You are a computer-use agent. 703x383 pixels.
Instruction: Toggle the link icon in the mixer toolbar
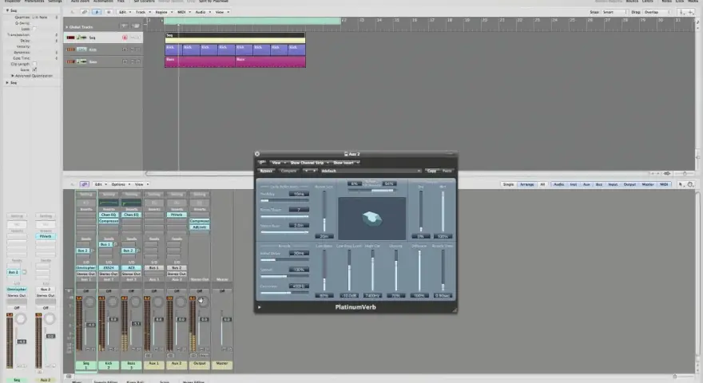85,184
